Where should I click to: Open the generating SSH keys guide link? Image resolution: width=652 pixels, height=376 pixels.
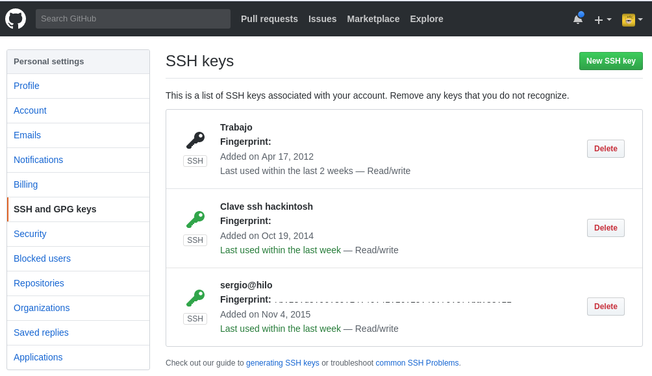pyautogui.click(x=282, y=363)
